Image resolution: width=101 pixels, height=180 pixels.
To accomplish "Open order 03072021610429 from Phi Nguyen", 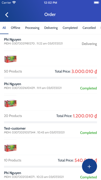I will pos(50,86).
